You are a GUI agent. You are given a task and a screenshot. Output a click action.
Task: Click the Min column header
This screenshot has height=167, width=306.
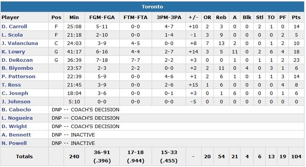click(x=74, y=18)
